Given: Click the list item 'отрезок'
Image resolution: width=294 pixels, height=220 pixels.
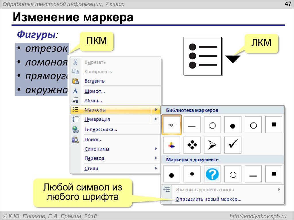Looking at the screenshot, I should pyautogui.click(x=46, y=48).
